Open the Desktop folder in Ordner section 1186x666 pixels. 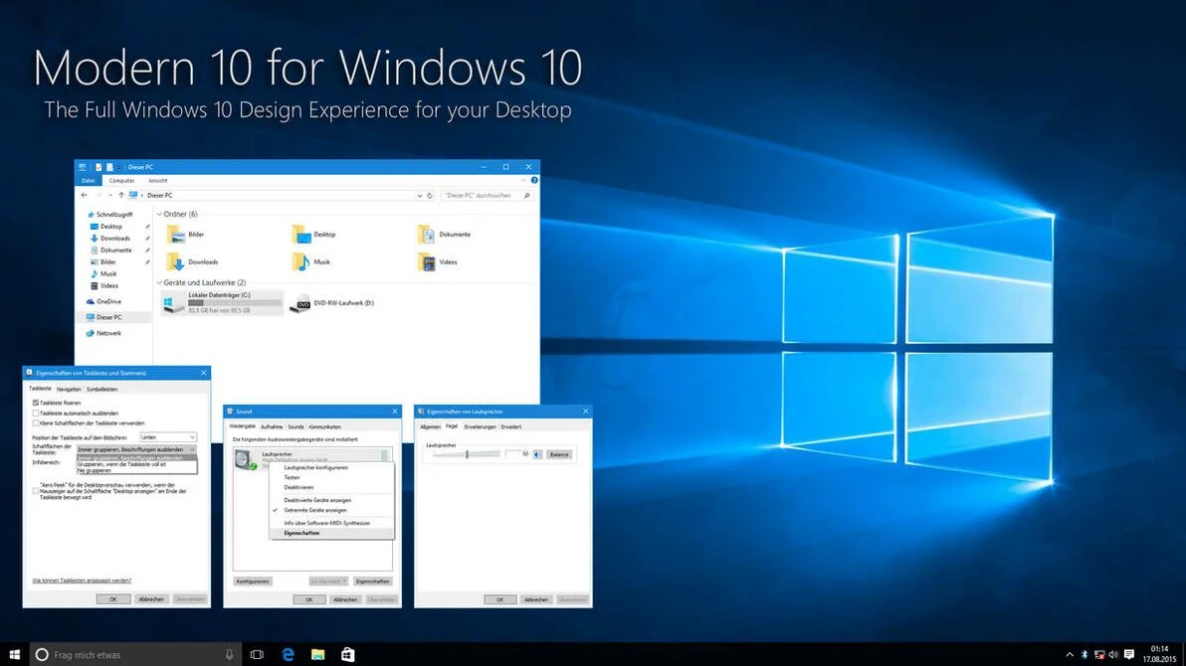point(313,235)
